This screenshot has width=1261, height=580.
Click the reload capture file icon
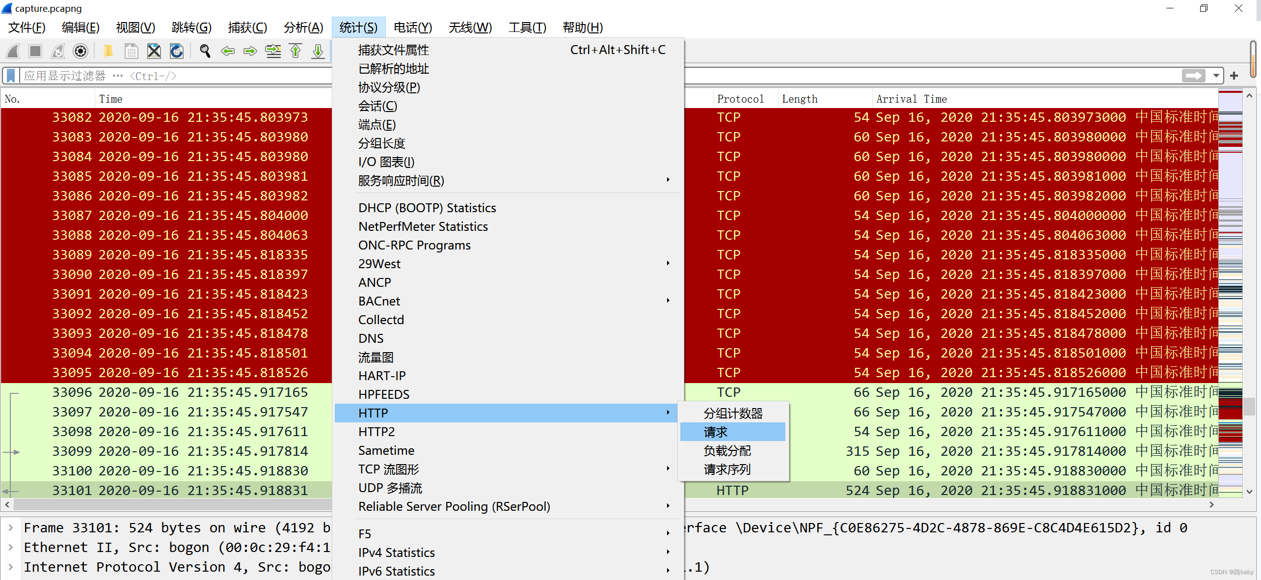(177, 51)
